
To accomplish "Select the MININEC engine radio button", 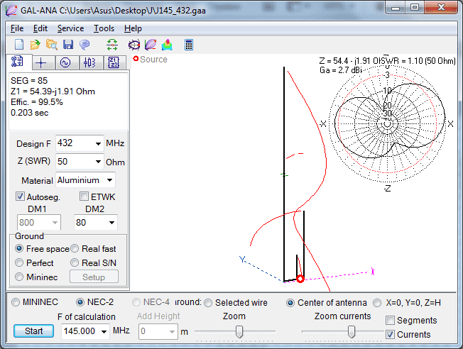I will (x=16, y=302).
